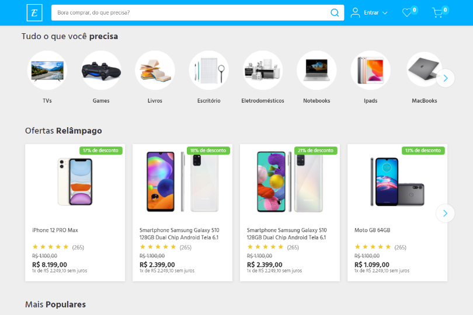Click the store logo icon

pyautogui.click(x=34, y=12)
